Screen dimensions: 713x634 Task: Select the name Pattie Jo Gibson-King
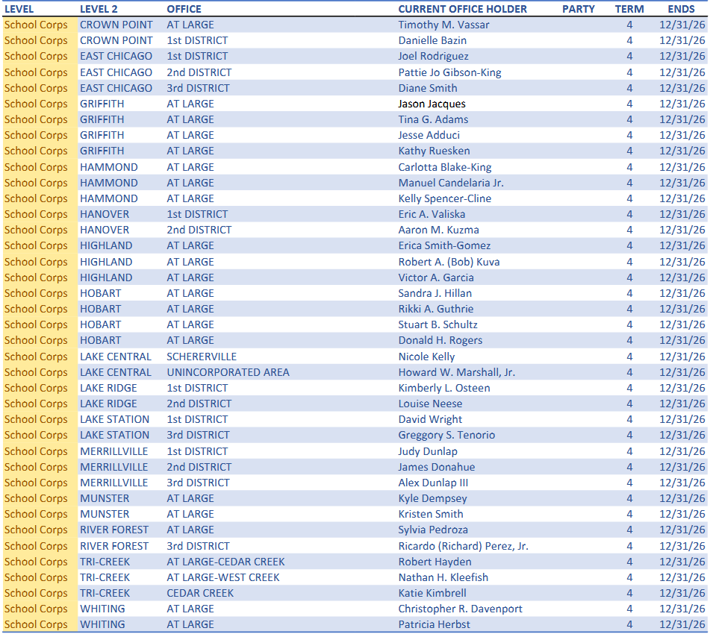(x=449, y=72)
